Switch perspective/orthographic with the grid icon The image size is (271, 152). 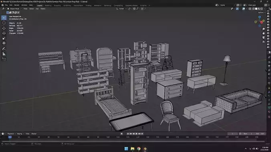point(263,42)
